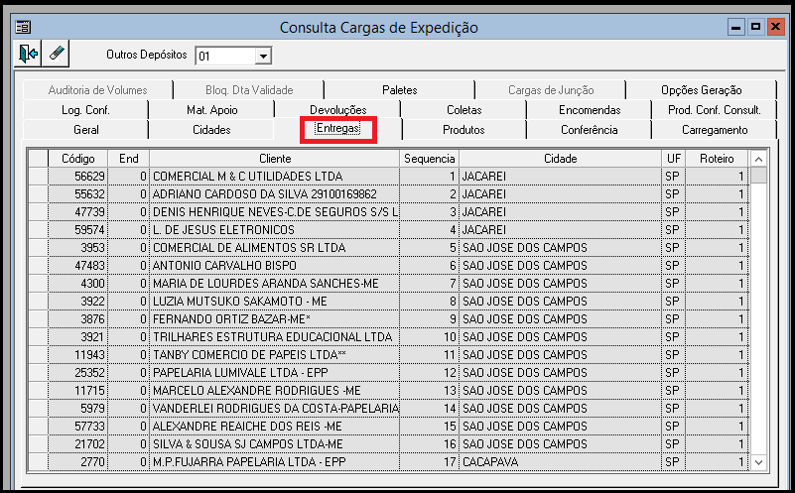Select client SILVA & SOUSA SJ CAMPOS LTDA-ME
The image size is (795, 493).
pos(274,443)
